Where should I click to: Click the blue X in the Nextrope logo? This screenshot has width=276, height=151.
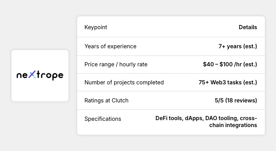click(x=32, y=75)
